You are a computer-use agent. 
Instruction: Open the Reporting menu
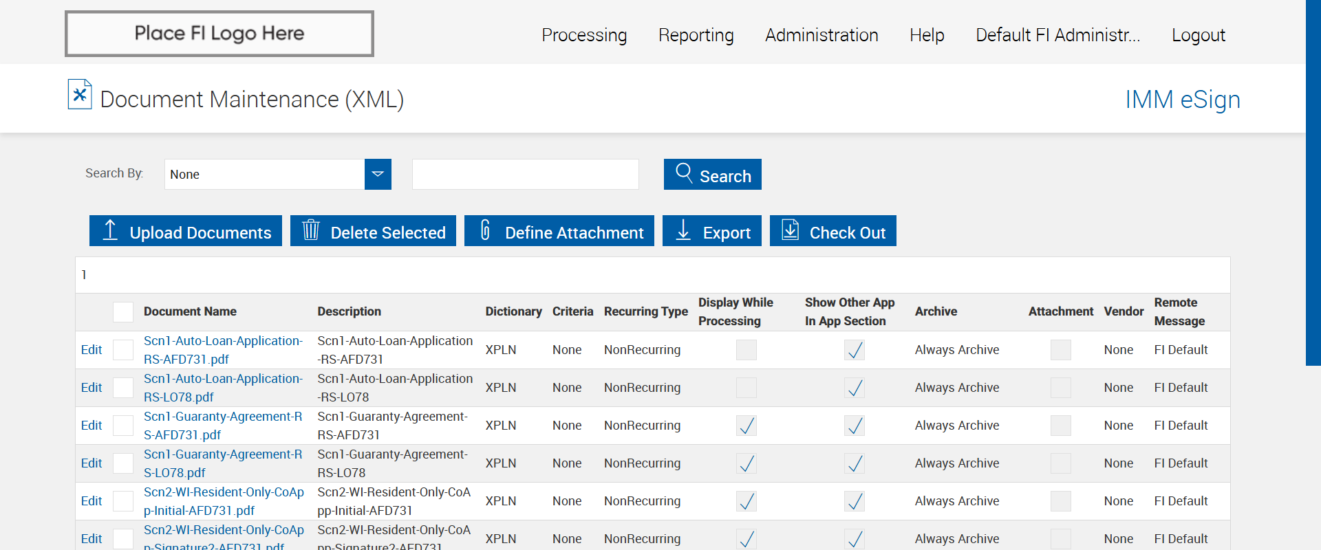tap(696, 35)
